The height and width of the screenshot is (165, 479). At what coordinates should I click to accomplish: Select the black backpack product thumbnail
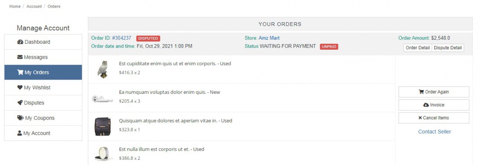click(102, 126)
